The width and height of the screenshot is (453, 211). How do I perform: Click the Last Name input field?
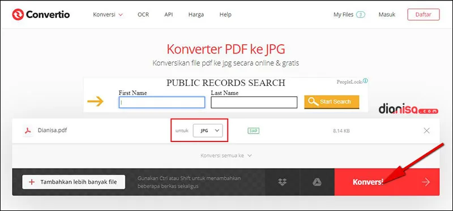coord(254,102)
